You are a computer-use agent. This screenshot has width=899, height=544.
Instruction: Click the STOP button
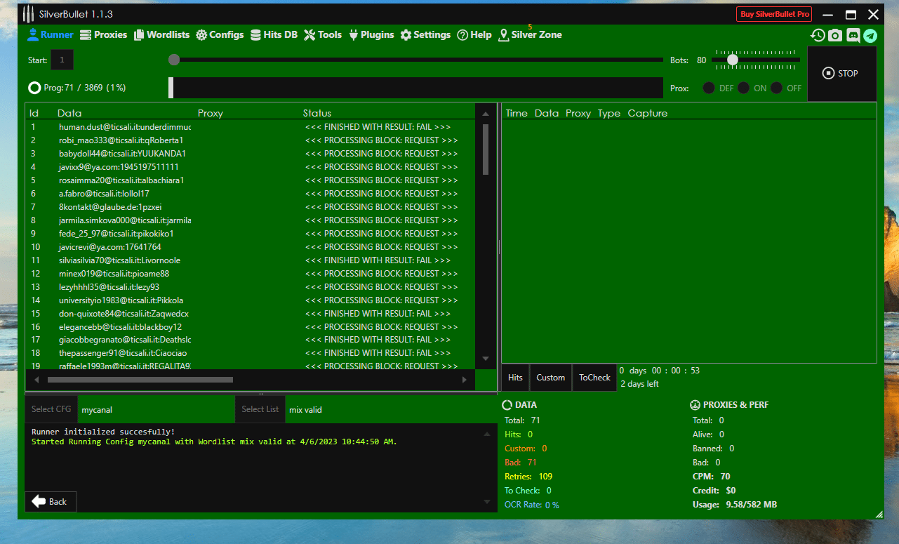[841, 73]
